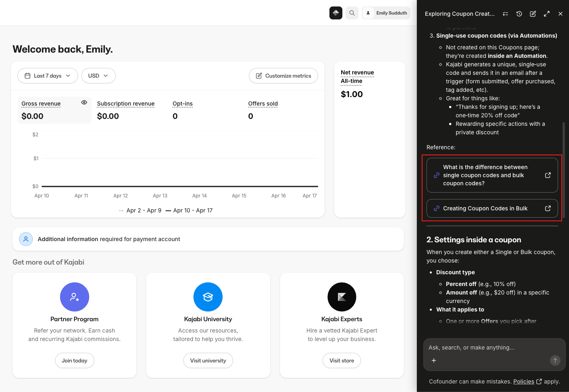
Task: Click the attachment plus icon in the chat box
Action: point(434,360)
